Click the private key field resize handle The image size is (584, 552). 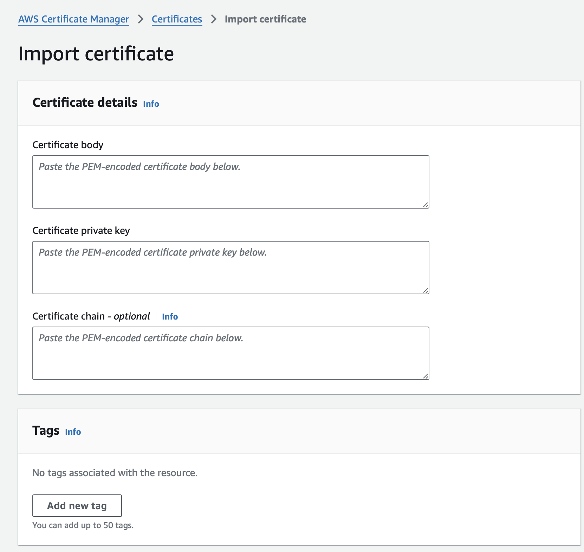point(426,290)
